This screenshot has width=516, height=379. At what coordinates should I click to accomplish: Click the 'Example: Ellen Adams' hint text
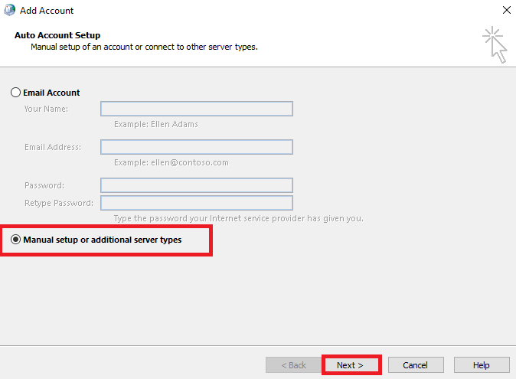[x=156, y=124]
